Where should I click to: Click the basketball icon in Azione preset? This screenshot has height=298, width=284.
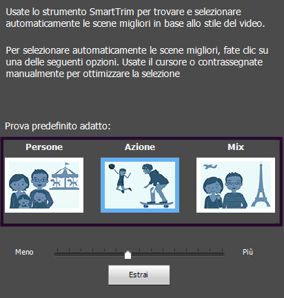tap(112, 167)
